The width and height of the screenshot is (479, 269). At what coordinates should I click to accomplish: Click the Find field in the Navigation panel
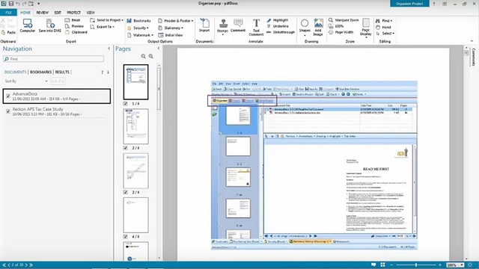tap(53, 59)
